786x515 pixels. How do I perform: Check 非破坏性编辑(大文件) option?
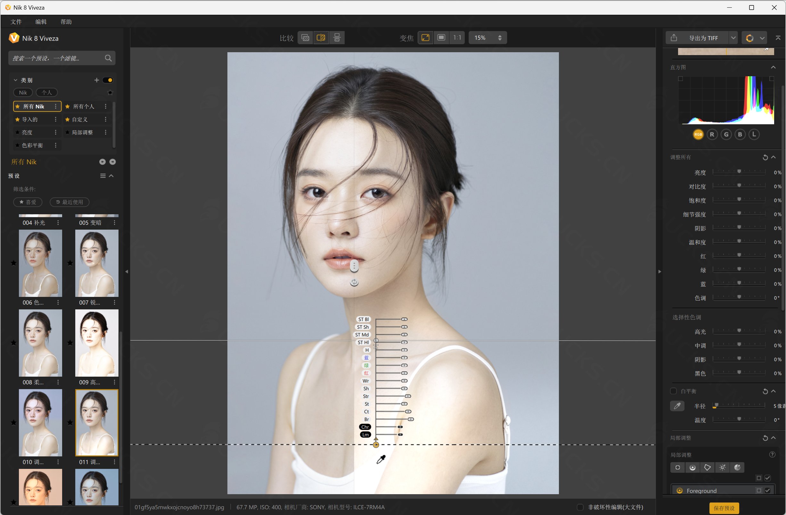coord(580,507)
